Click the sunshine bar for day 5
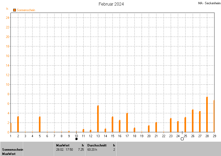Screen dimensions: 221x156 (x=40, y=124)
